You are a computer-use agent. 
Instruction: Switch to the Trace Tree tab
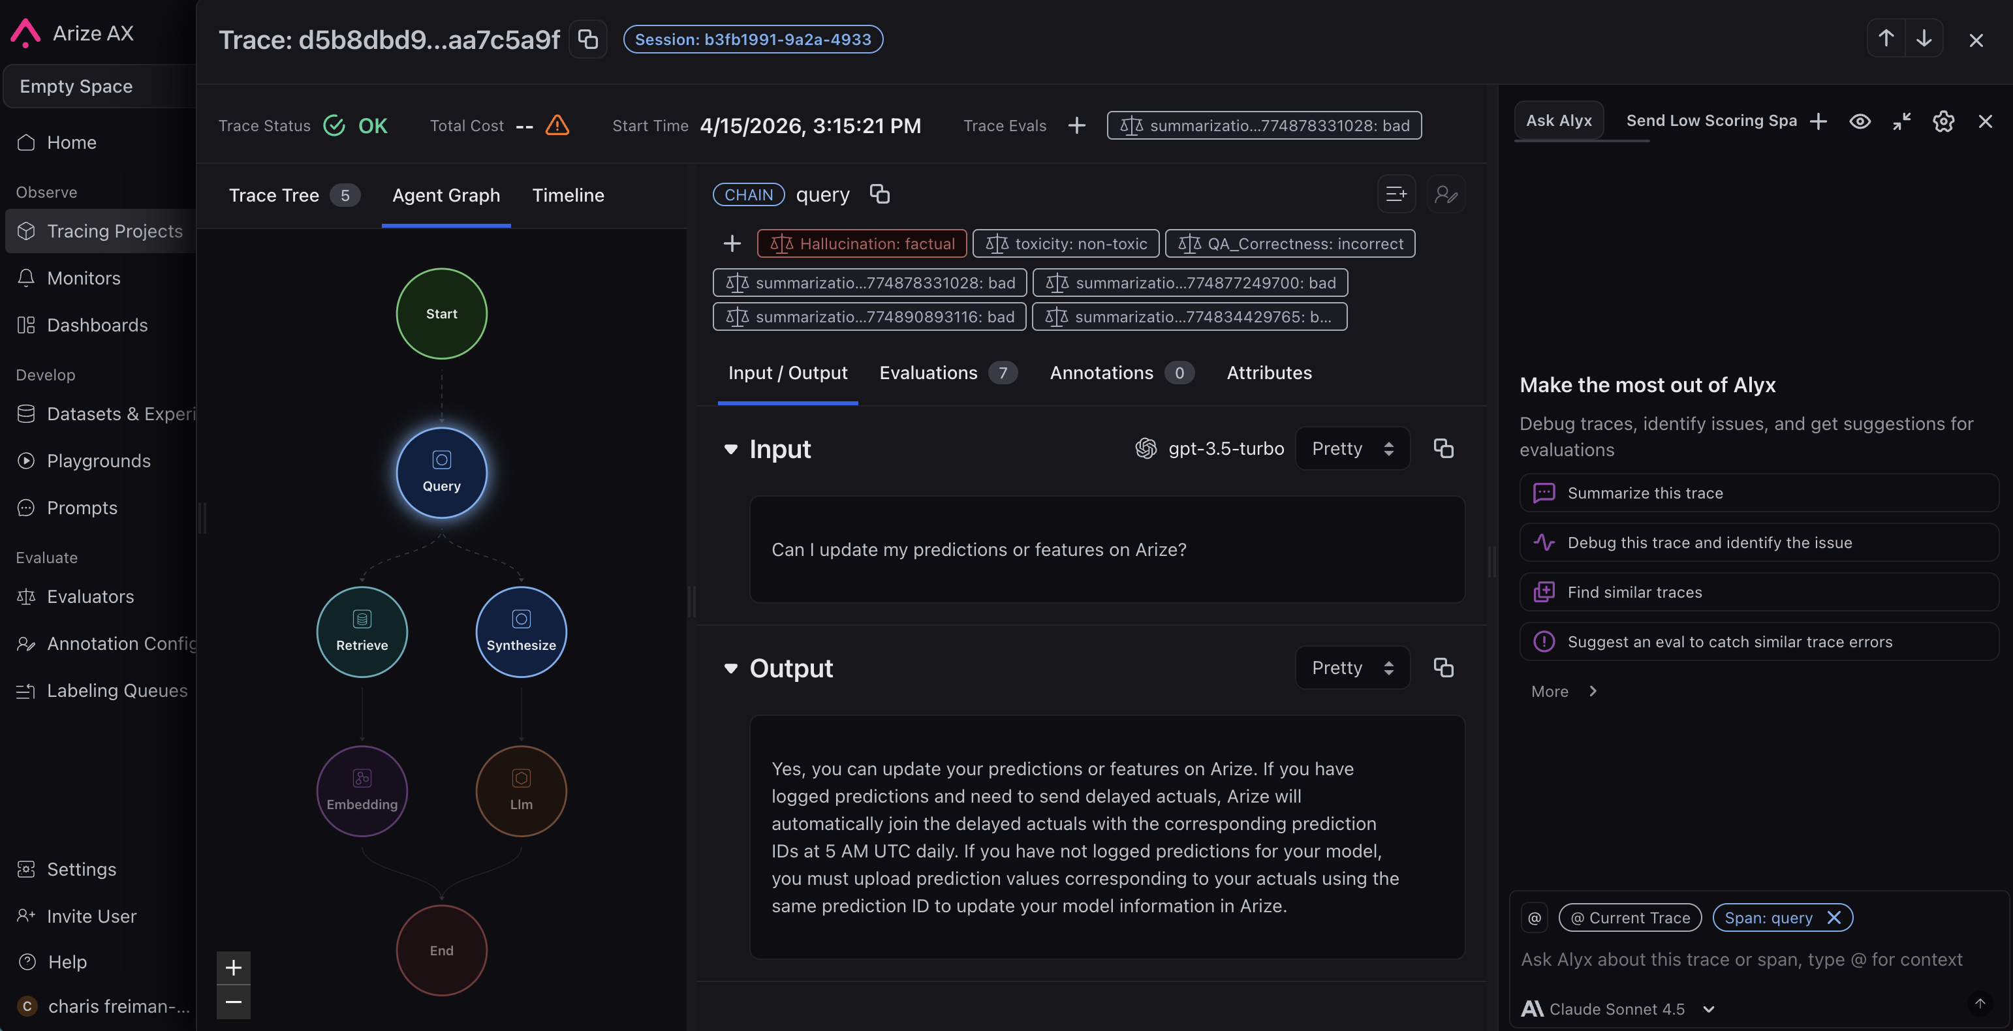pyautogui.click(x=294, y=195)
